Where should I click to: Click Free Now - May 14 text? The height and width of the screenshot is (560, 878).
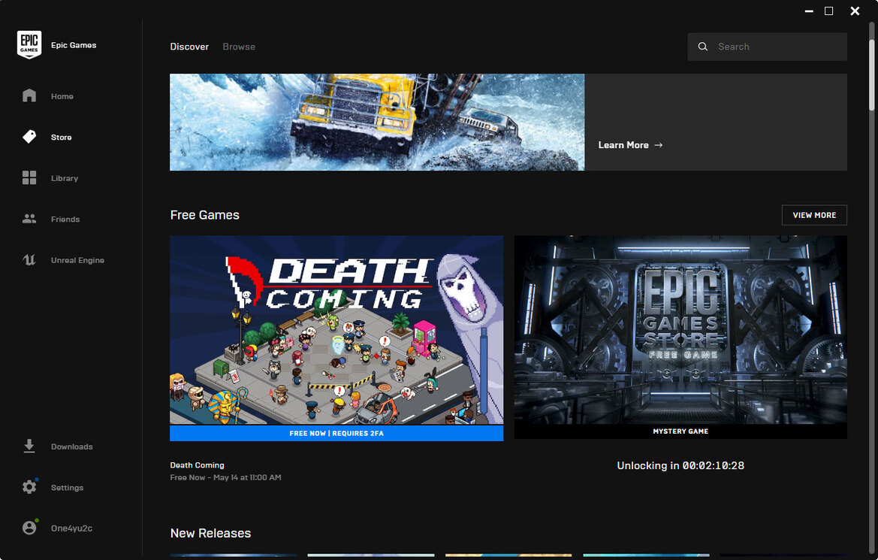(225, 477)
